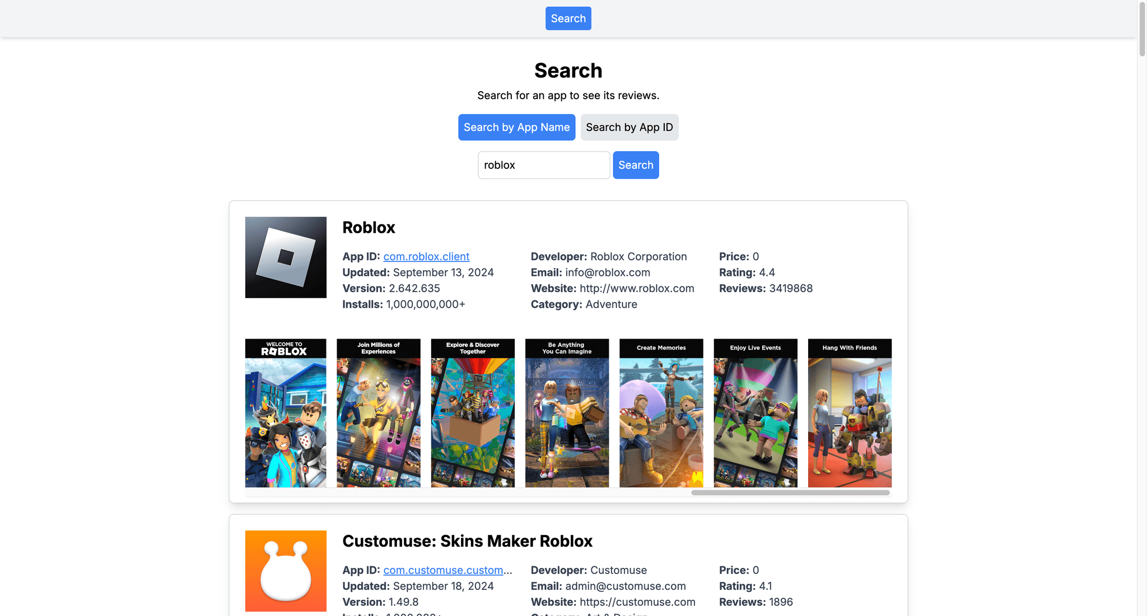Open the 'Enjoy Live Events' screenshot

pos(756,413)
